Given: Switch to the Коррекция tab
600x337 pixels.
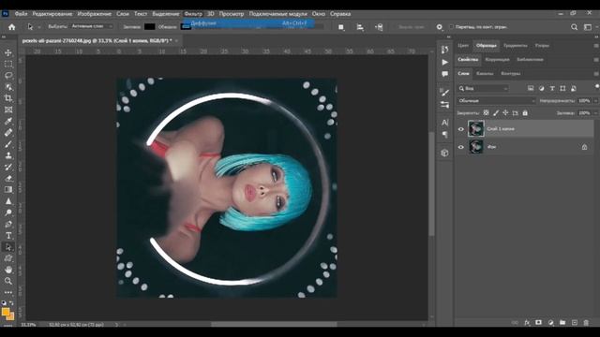Looking at the screenshot, I should click(x=497, y=60).
